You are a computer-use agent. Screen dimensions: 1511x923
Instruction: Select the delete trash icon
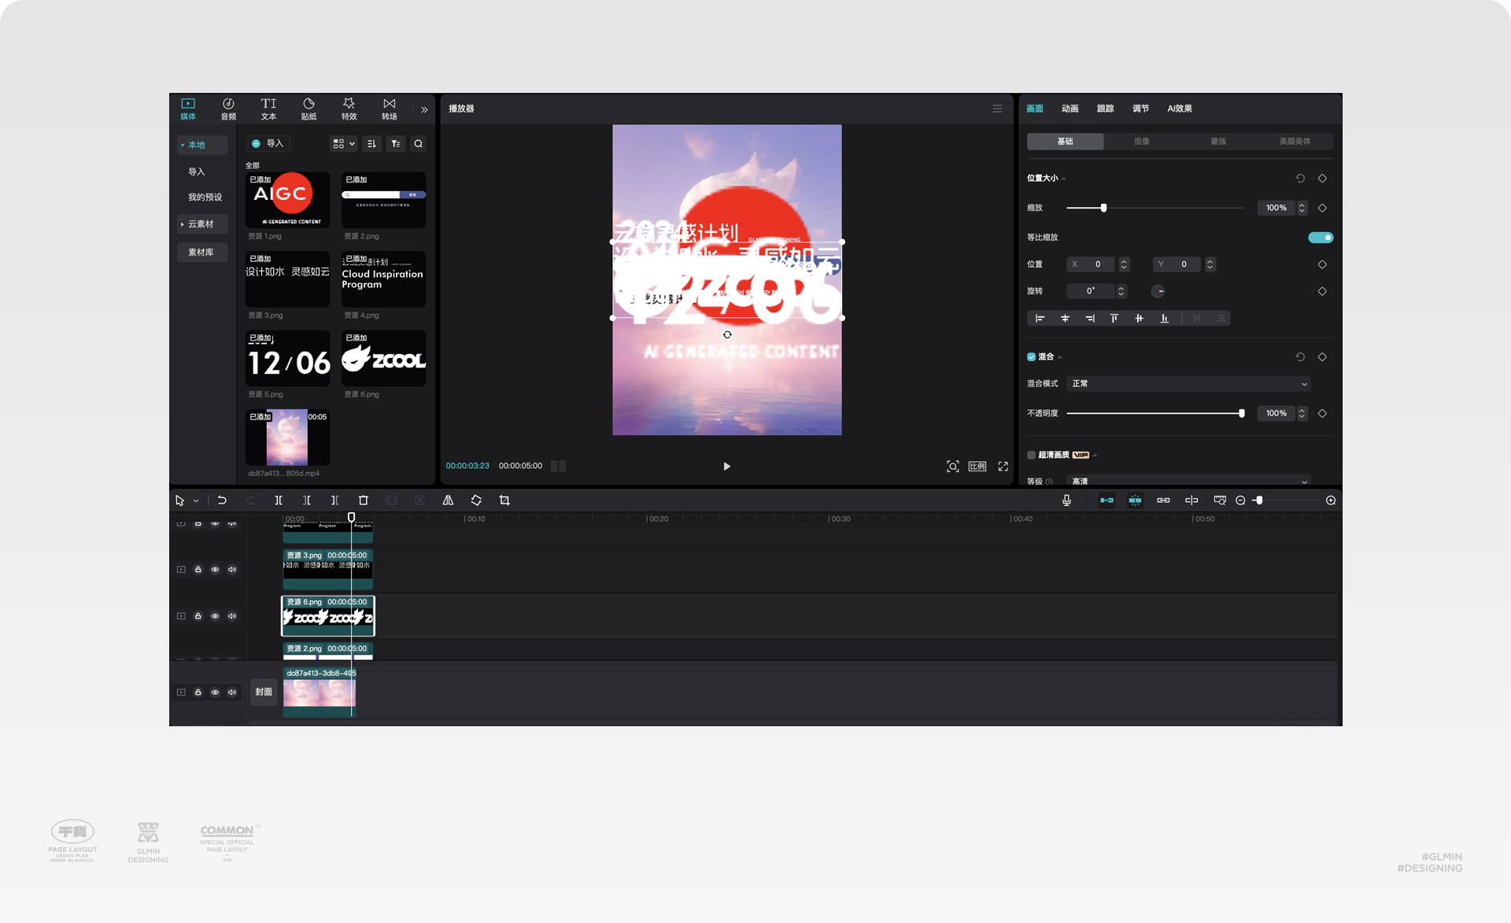pos(364,500)
